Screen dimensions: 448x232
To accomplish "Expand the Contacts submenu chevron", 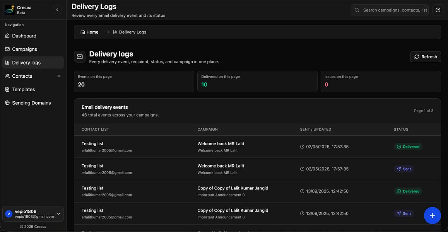I will [59, 76].
